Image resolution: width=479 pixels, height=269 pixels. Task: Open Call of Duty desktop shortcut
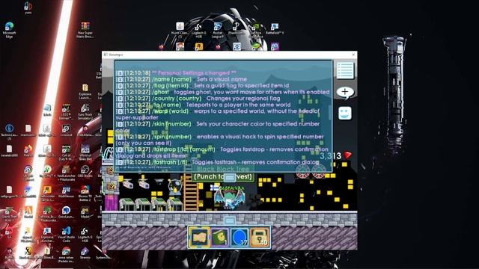click(x=67, y=152)
